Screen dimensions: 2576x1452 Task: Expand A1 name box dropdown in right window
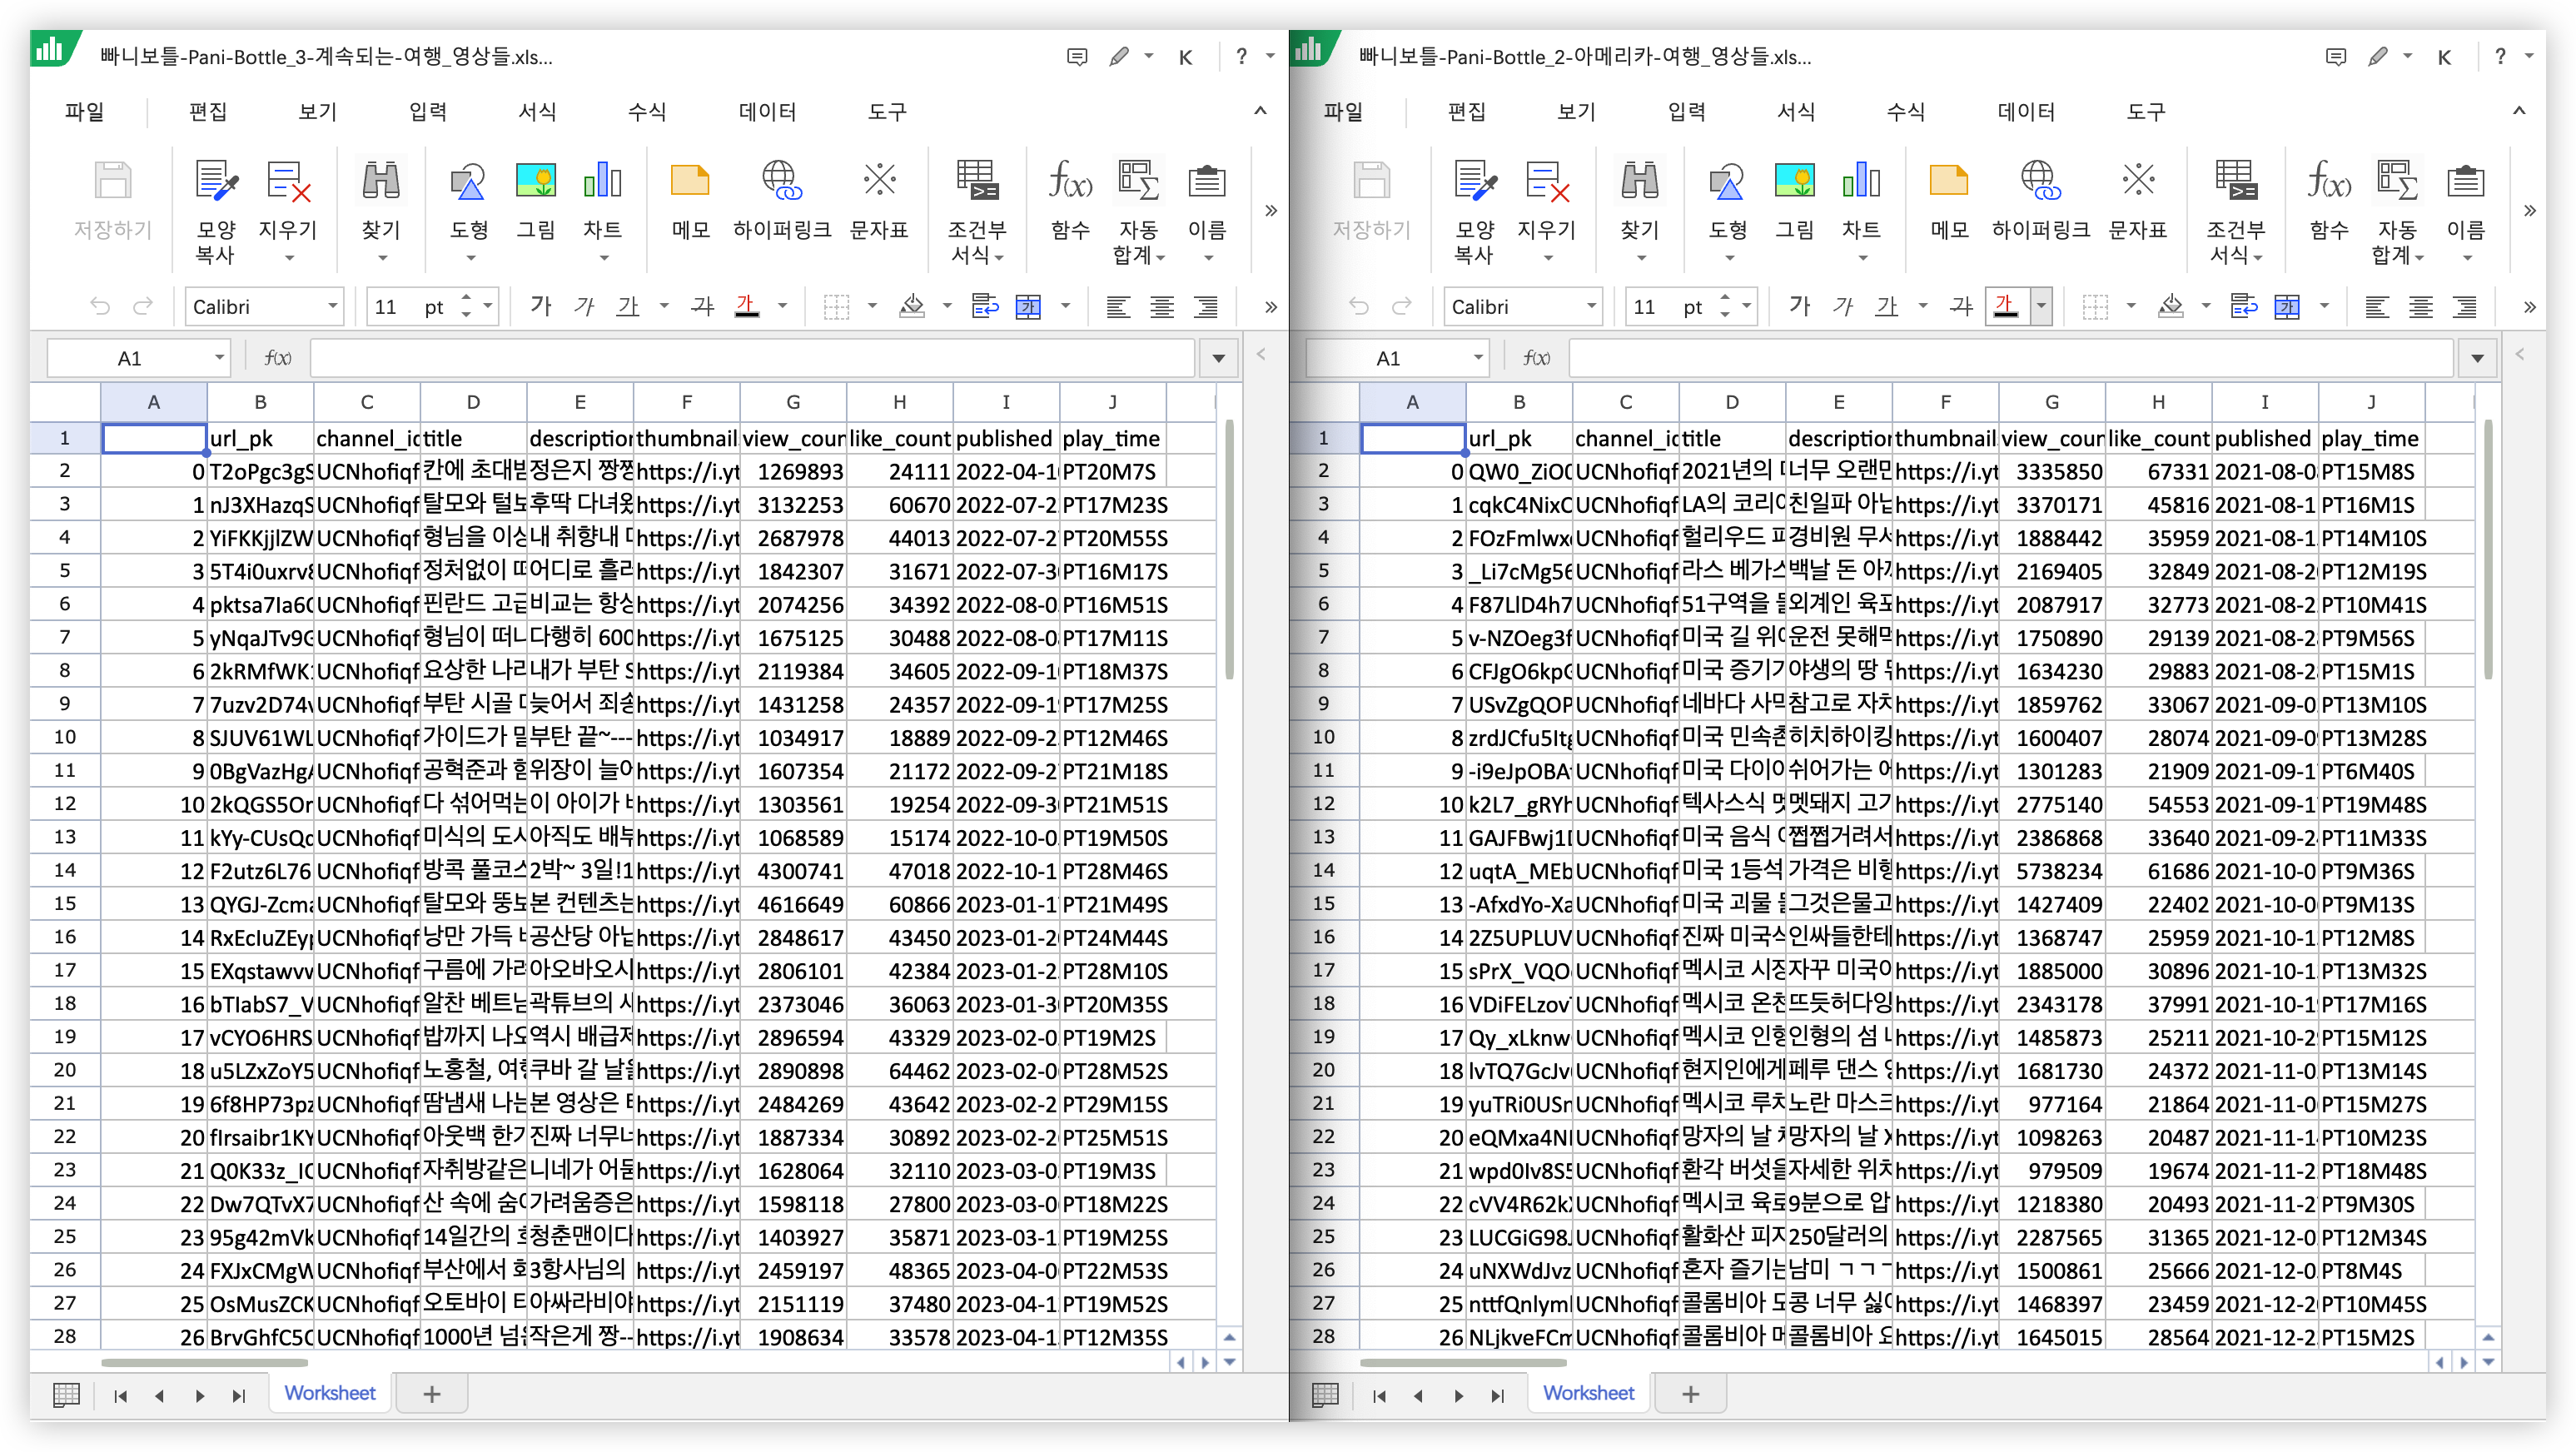coord(1477,358)
